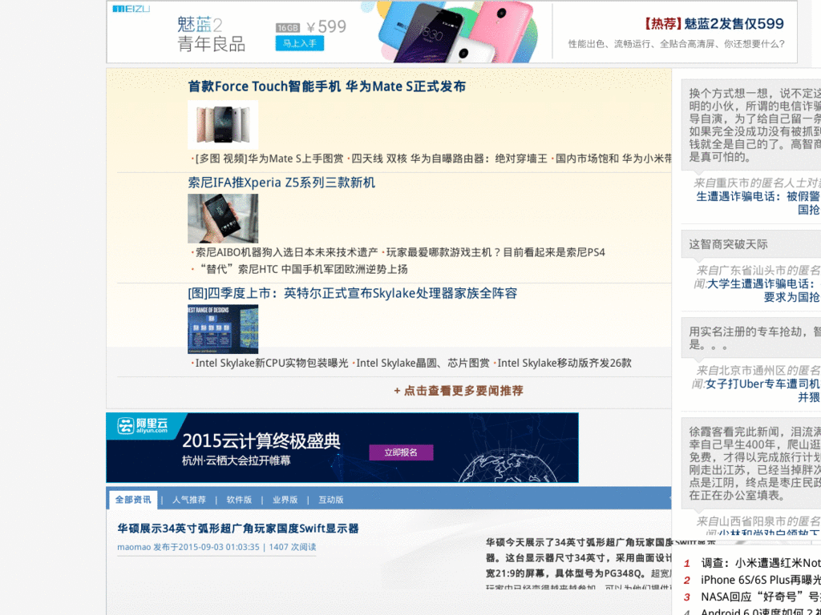Open the Intel Skylake article thumbnail
This screenshot has width=821, height=615.
222,329
